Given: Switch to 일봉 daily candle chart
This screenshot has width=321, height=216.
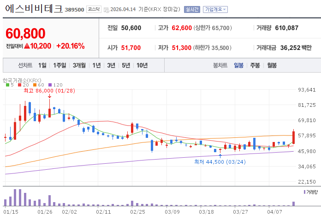Looking at the screenshot, I should 239,65.
